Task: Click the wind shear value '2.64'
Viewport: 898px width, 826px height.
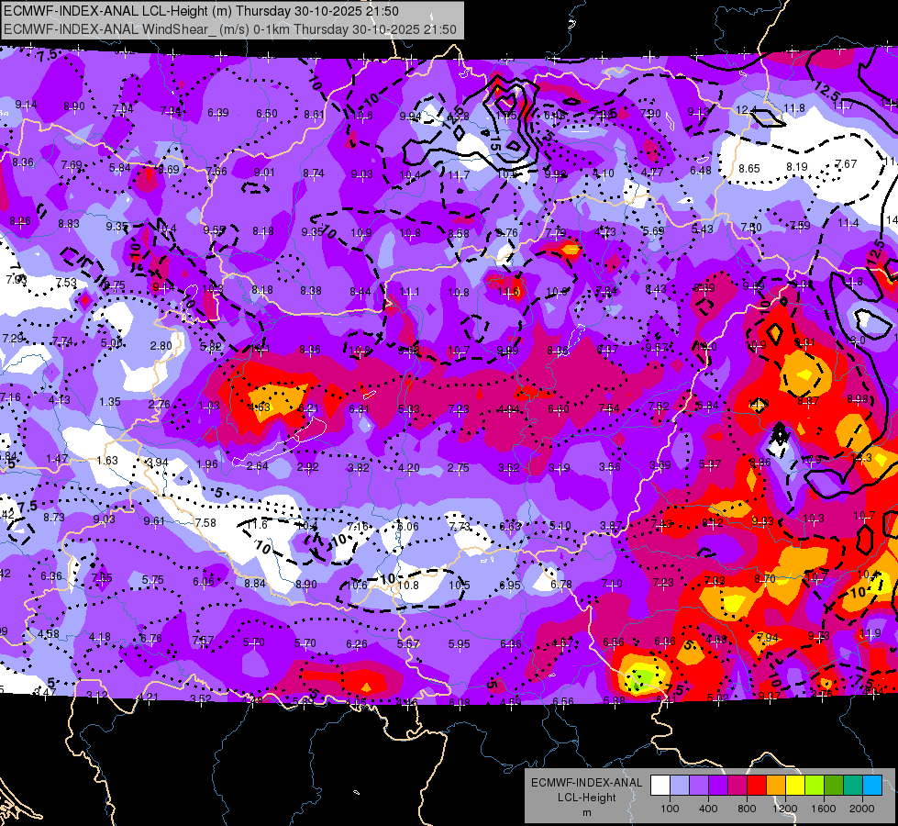Action: click(x=257, y=465)
